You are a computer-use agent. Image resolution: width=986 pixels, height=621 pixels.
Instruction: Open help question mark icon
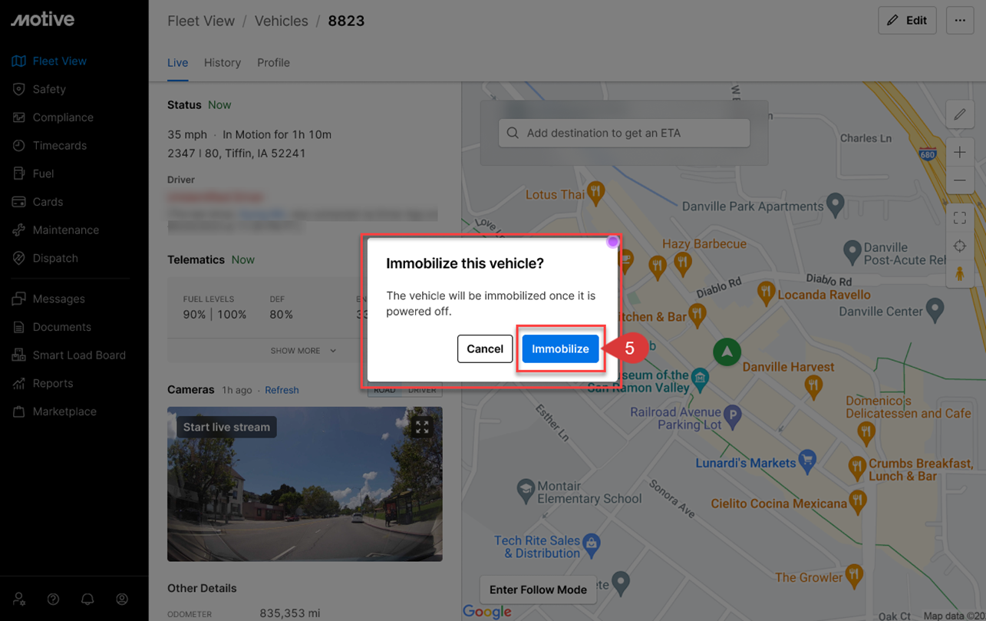[x=53, y=599]
